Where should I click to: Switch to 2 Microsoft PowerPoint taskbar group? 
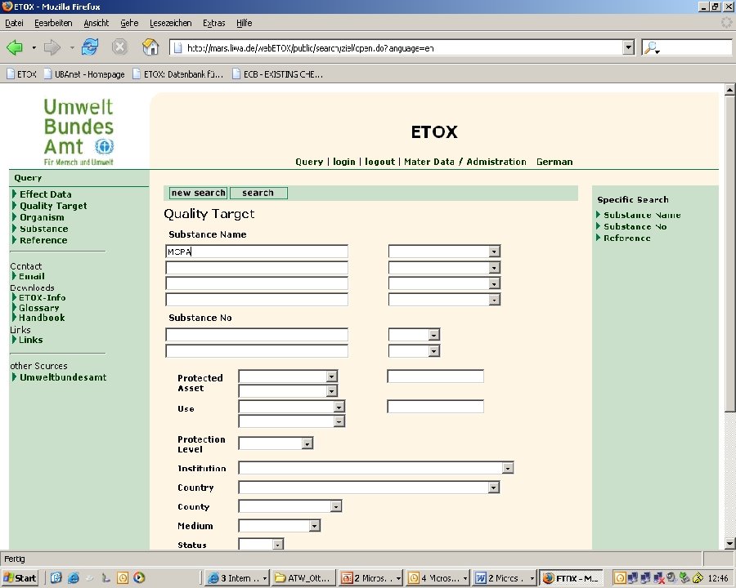[x=370, y=578]
